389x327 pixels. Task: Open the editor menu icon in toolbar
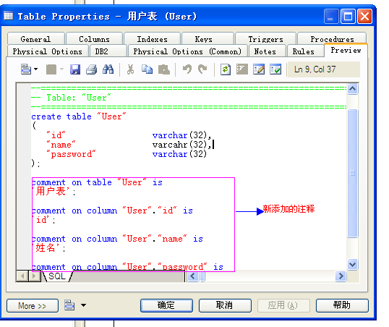pos(26,69)
